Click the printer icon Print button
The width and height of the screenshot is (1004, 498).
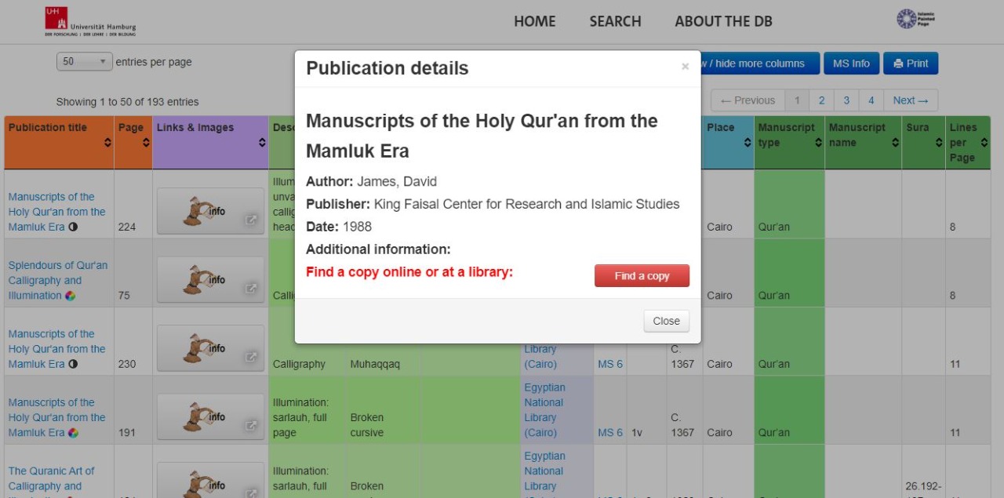[x=910, y=64]
